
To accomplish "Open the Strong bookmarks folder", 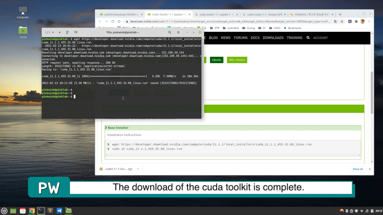I will 248,28.
